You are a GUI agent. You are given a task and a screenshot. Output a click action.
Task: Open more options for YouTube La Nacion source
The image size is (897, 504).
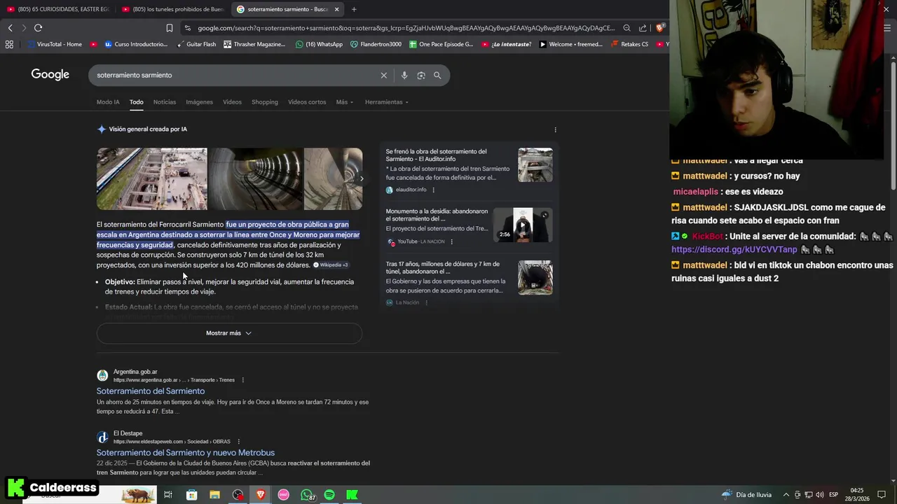coord(451,241)
